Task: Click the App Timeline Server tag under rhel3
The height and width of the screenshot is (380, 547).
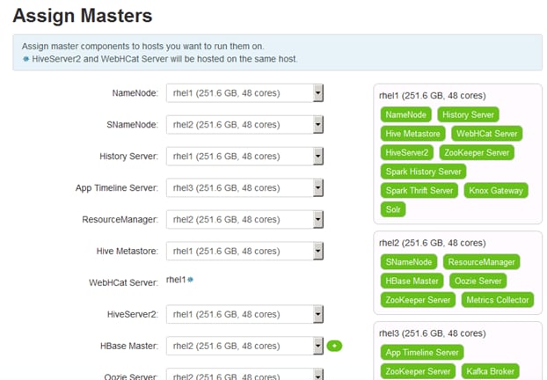Action: point(422,353)
